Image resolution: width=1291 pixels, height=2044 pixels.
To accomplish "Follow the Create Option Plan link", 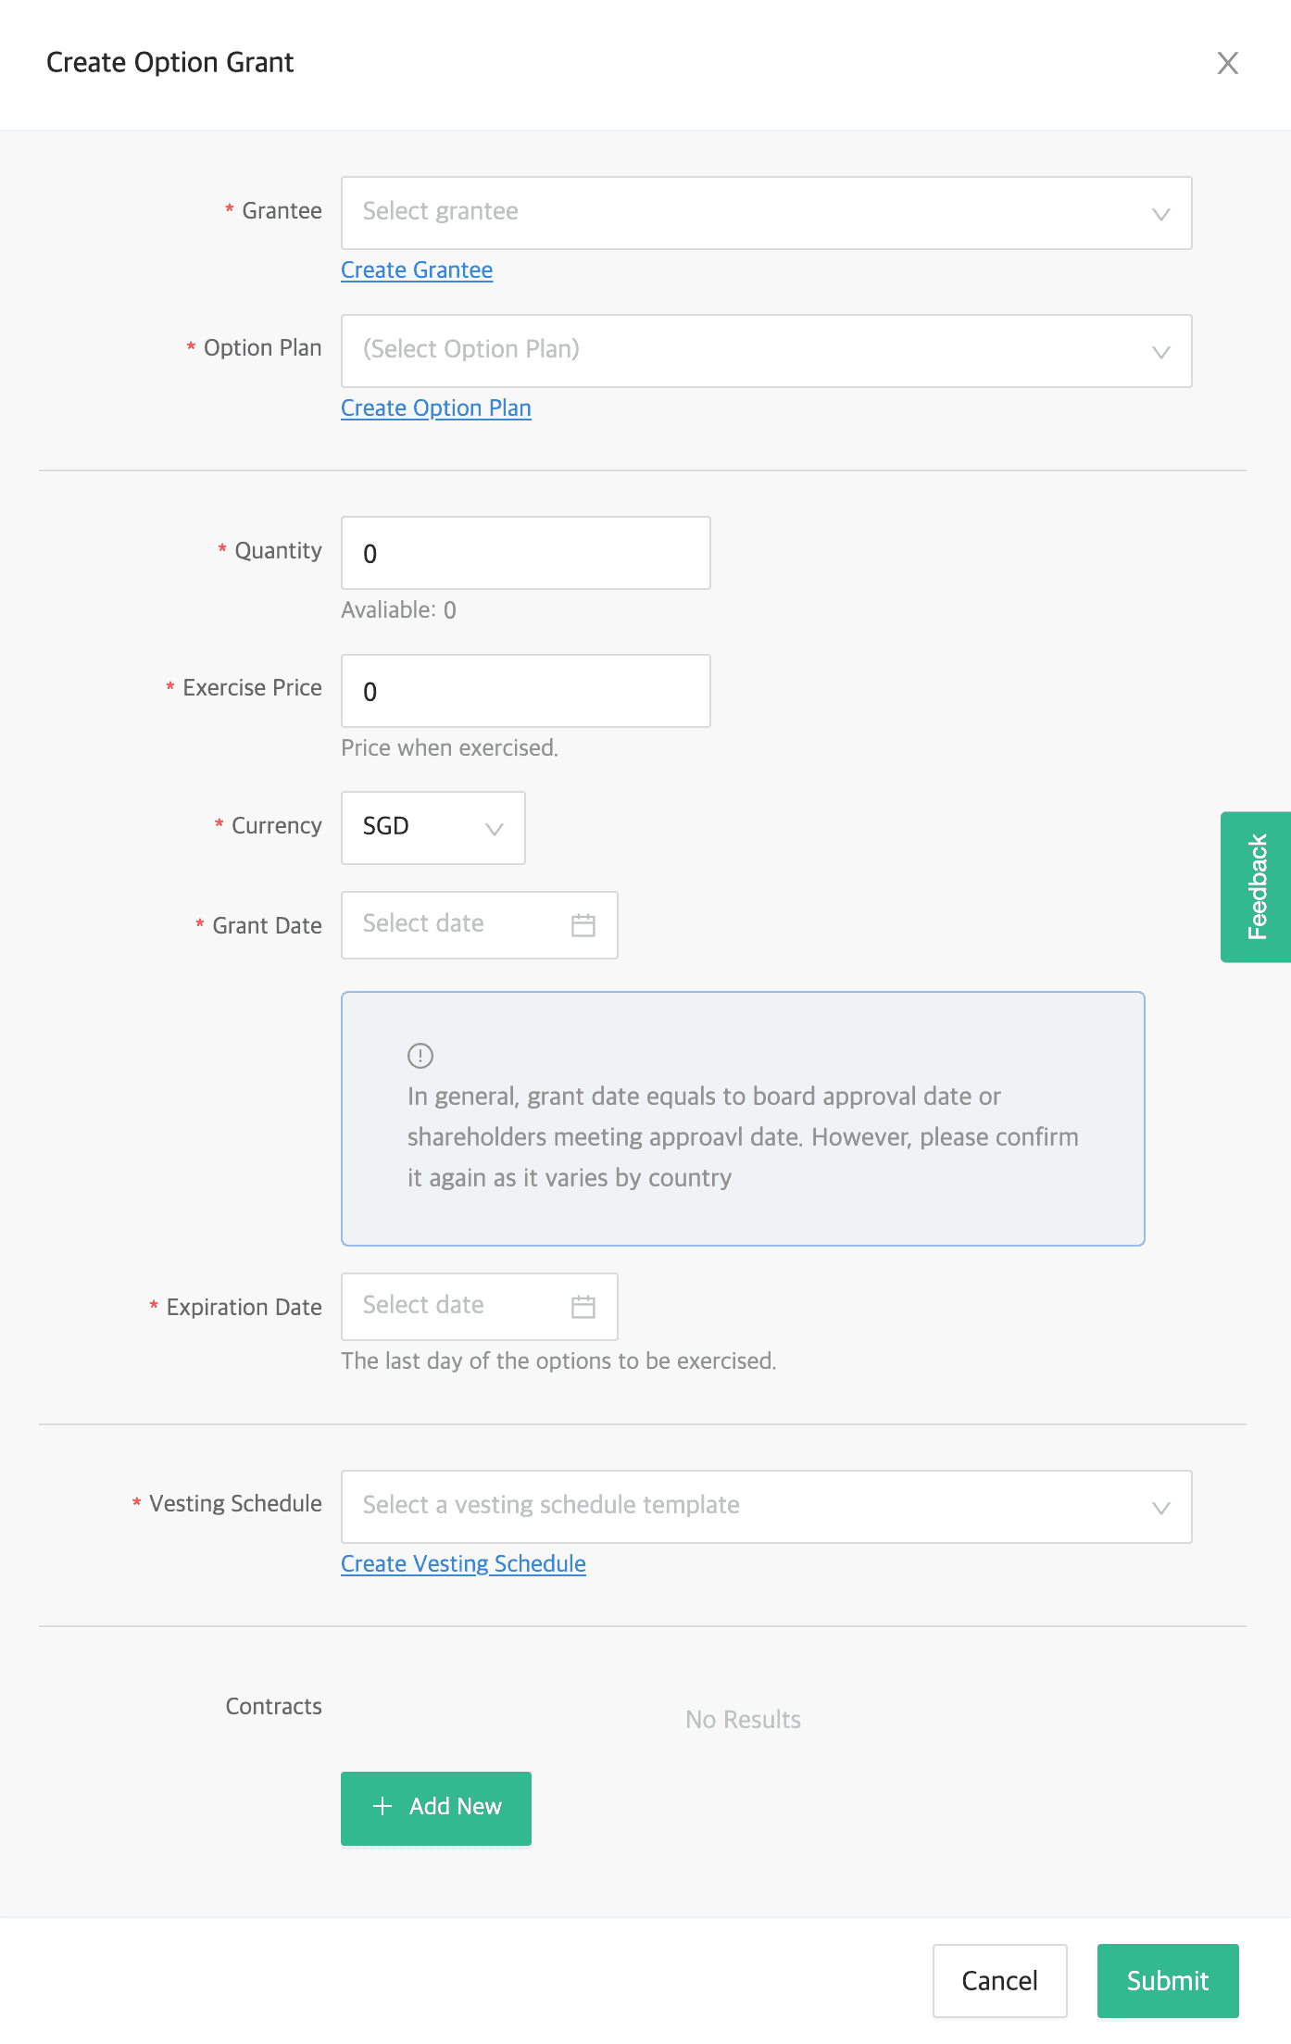I will [436, 408].
